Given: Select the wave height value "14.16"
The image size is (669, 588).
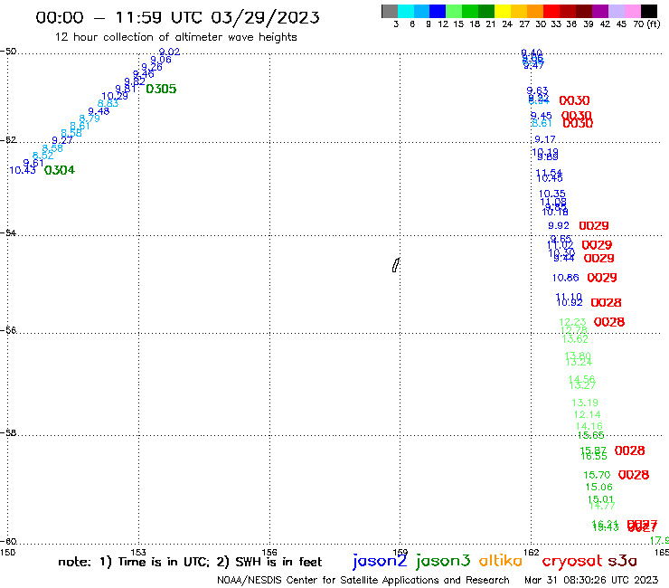Looking at the screenshot, I should tap(589, 426).
